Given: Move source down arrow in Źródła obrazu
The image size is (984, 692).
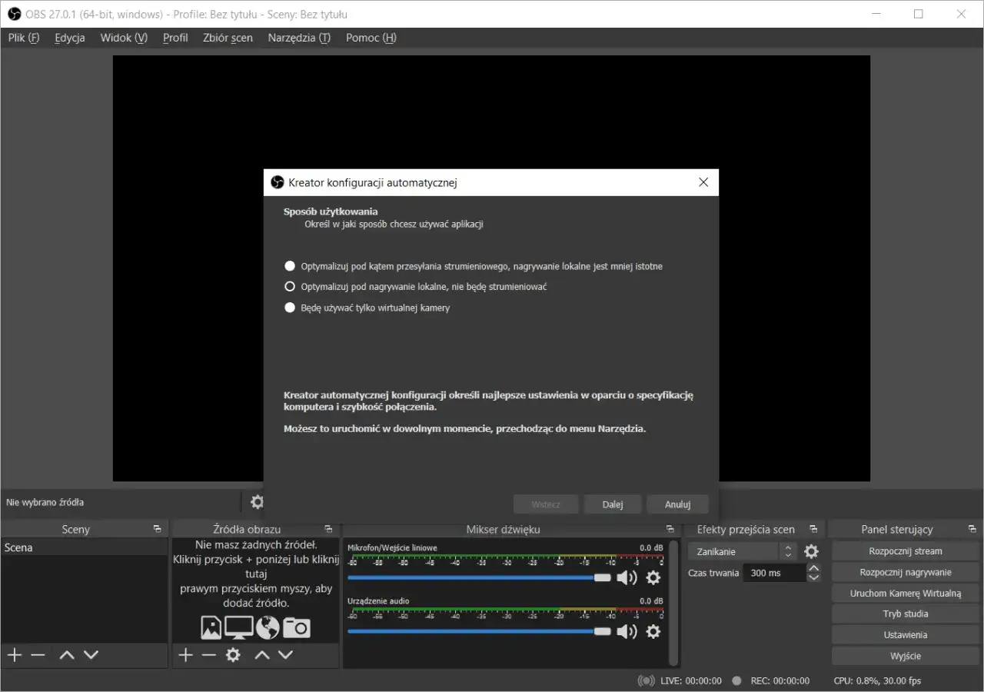Looking at the screenshot, I should (286, 655).
